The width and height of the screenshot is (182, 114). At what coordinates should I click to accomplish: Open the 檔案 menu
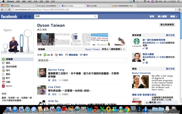[18, 1]
